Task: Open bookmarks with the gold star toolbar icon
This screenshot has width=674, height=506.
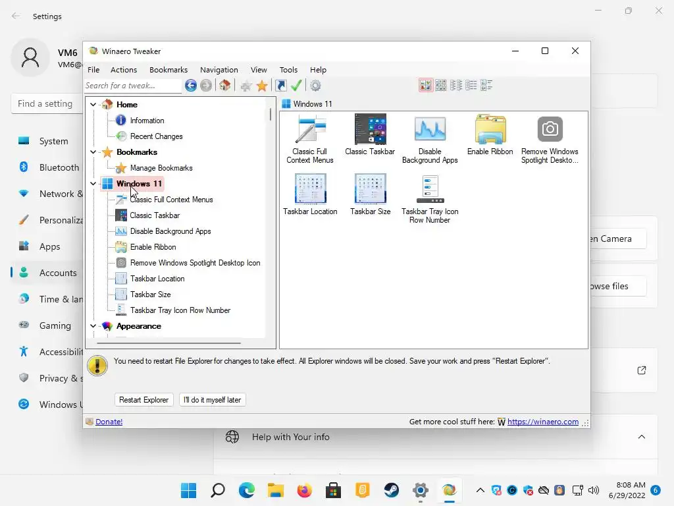Action: tap(262, 86)
